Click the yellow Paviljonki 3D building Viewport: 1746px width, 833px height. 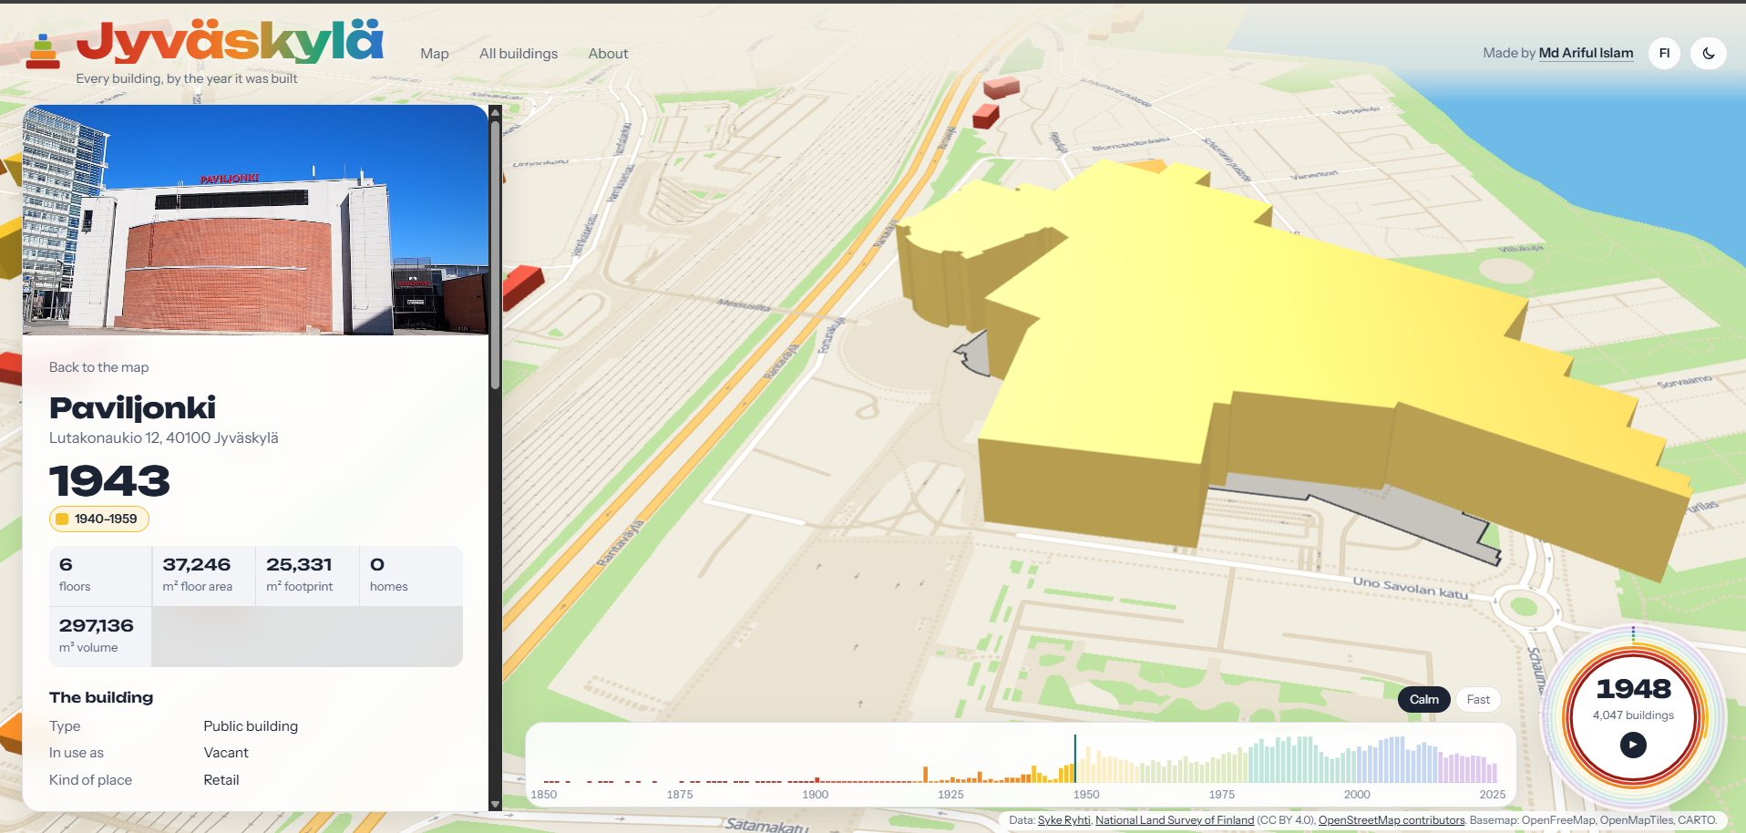(1276, 365)
